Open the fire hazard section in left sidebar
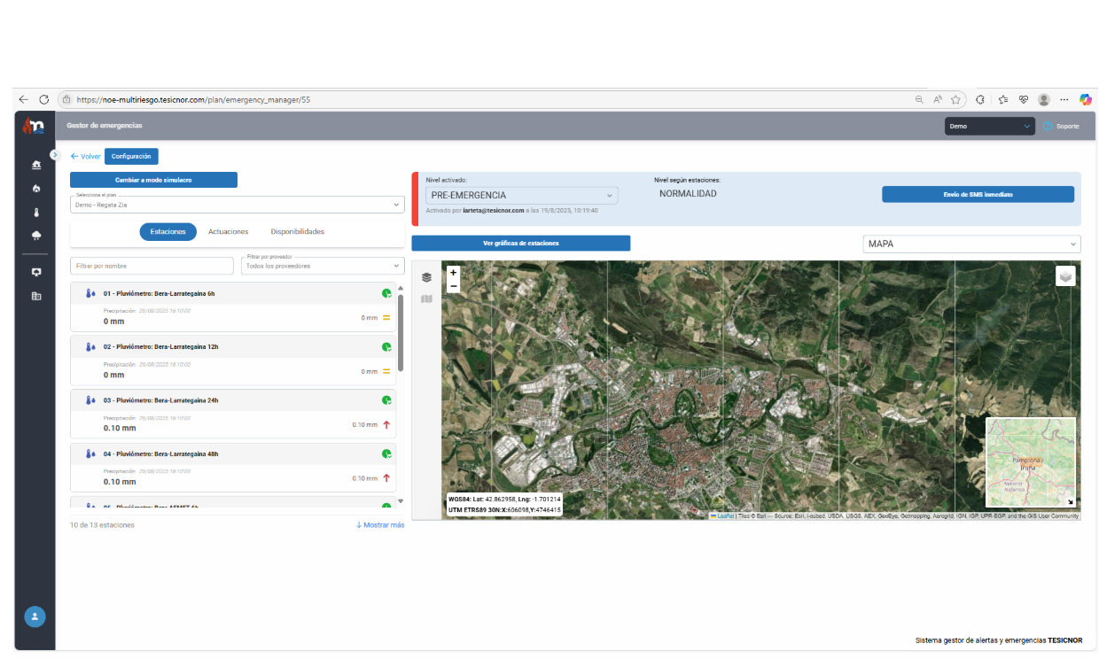 pos(36,188)
